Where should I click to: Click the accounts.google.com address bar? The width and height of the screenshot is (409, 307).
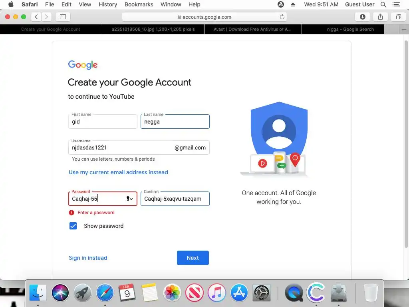tap(204, 17)
